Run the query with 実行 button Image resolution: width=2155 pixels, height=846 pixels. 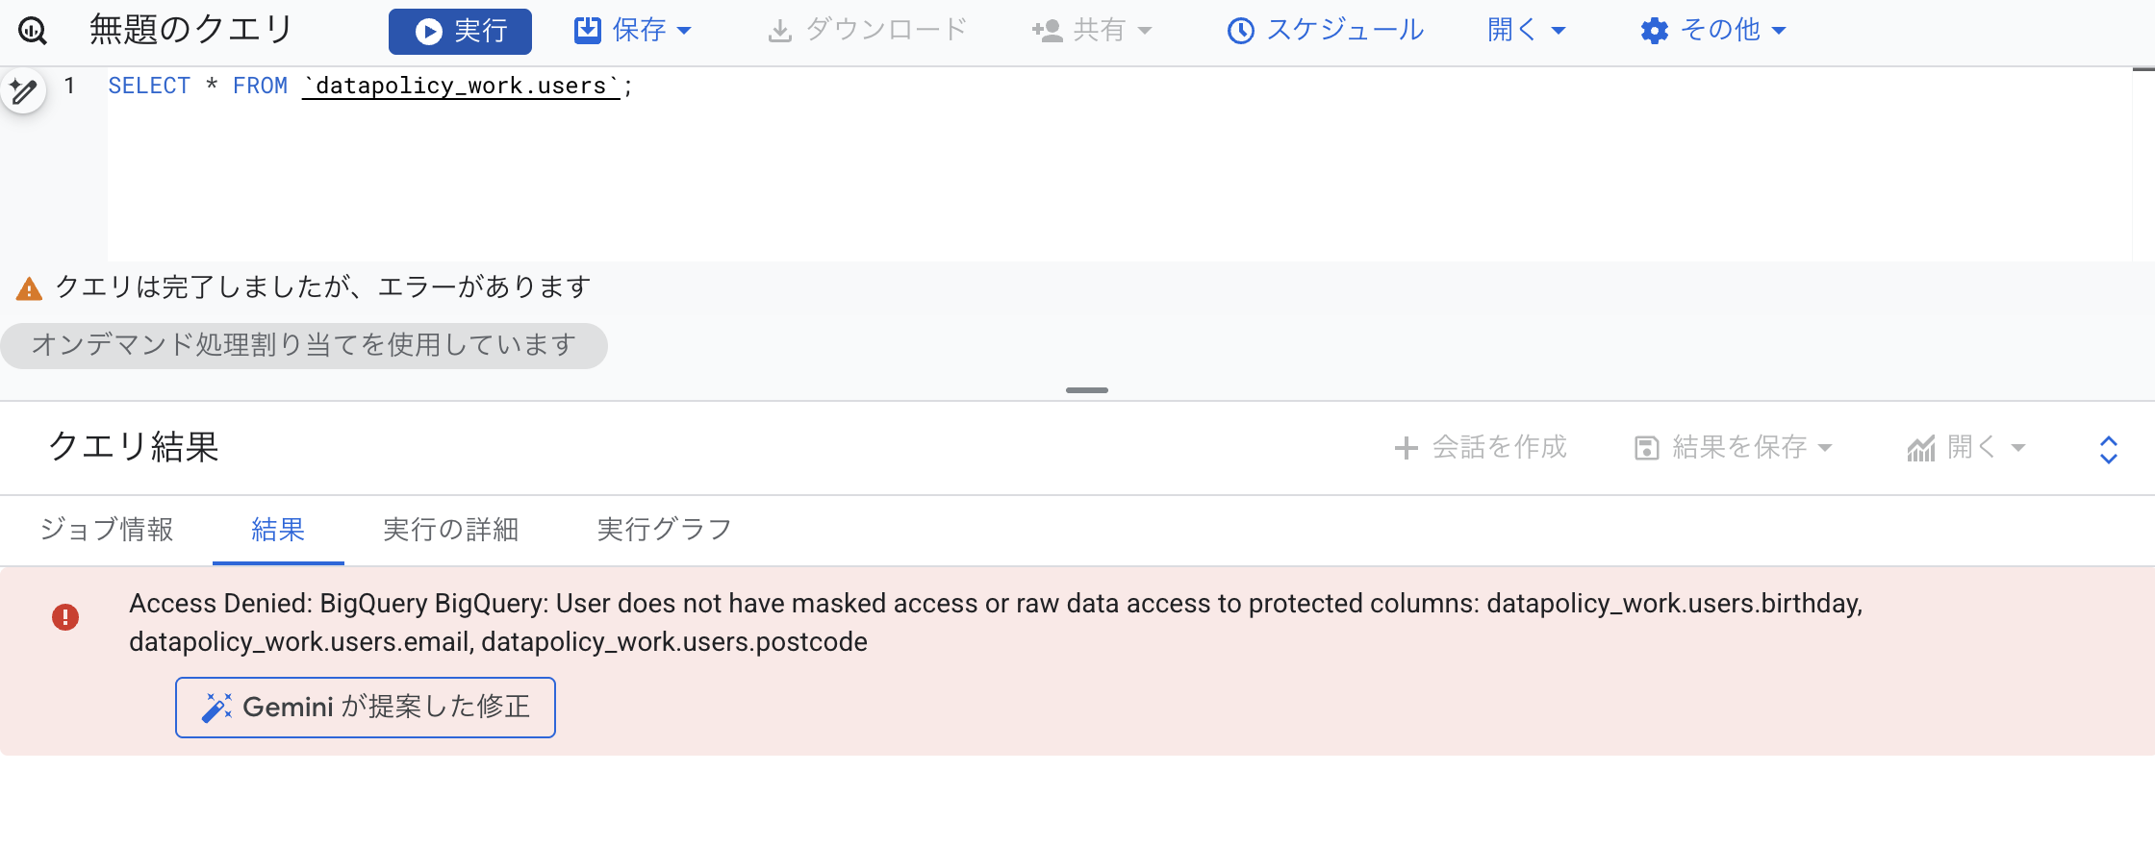pyautogui.click(x=460, y=31)
